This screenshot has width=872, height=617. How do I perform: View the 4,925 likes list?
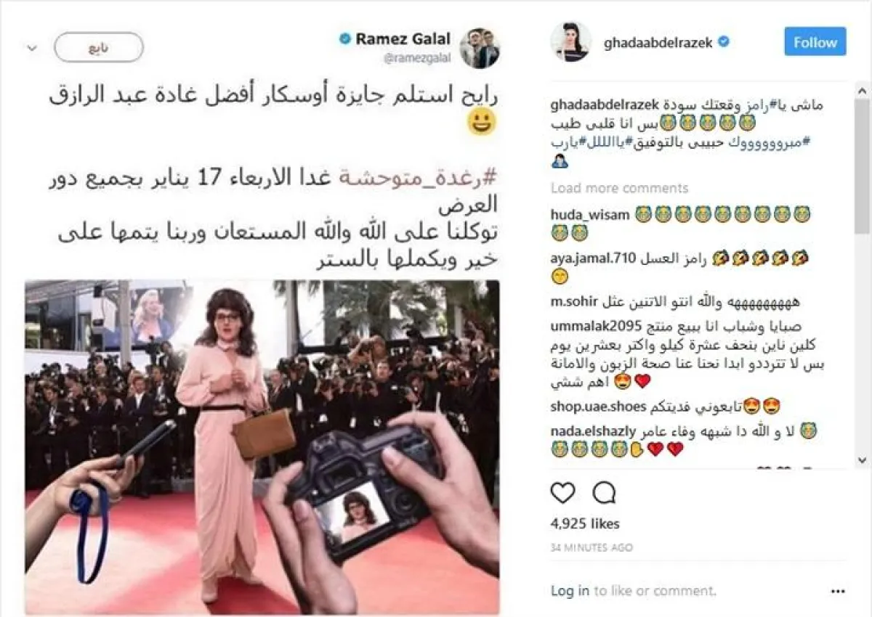585,523
